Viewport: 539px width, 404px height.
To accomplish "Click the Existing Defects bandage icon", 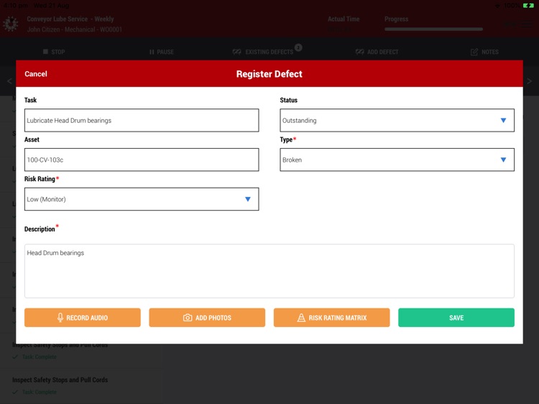I will [237, 52].
